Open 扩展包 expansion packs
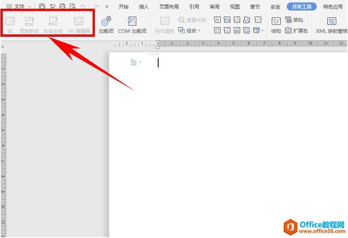This screenshot has height=238, width=348. (296, 30)
